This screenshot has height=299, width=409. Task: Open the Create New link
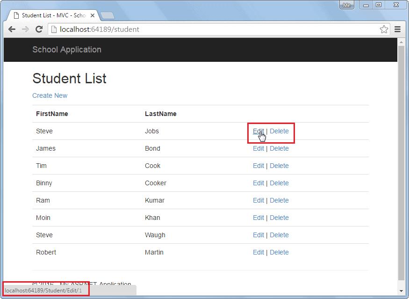[x=50, y=95]
